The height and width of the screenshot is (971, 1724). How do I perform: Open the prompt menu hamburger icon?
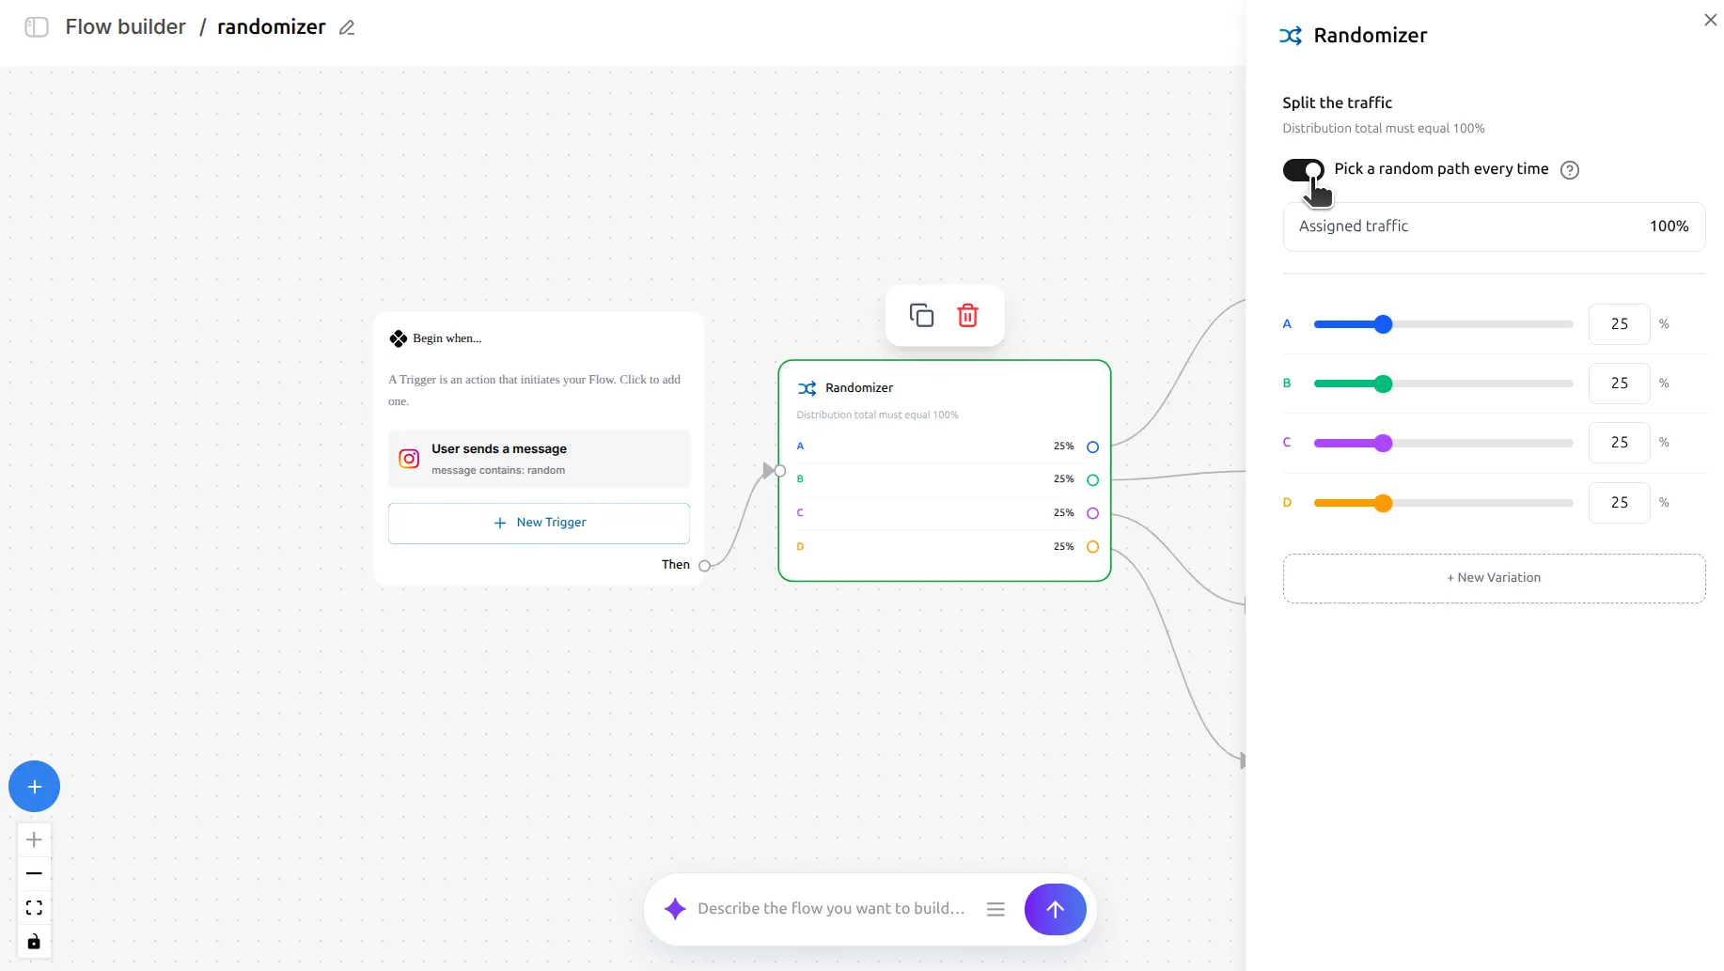pyautogui.click(x=995, y=909)
